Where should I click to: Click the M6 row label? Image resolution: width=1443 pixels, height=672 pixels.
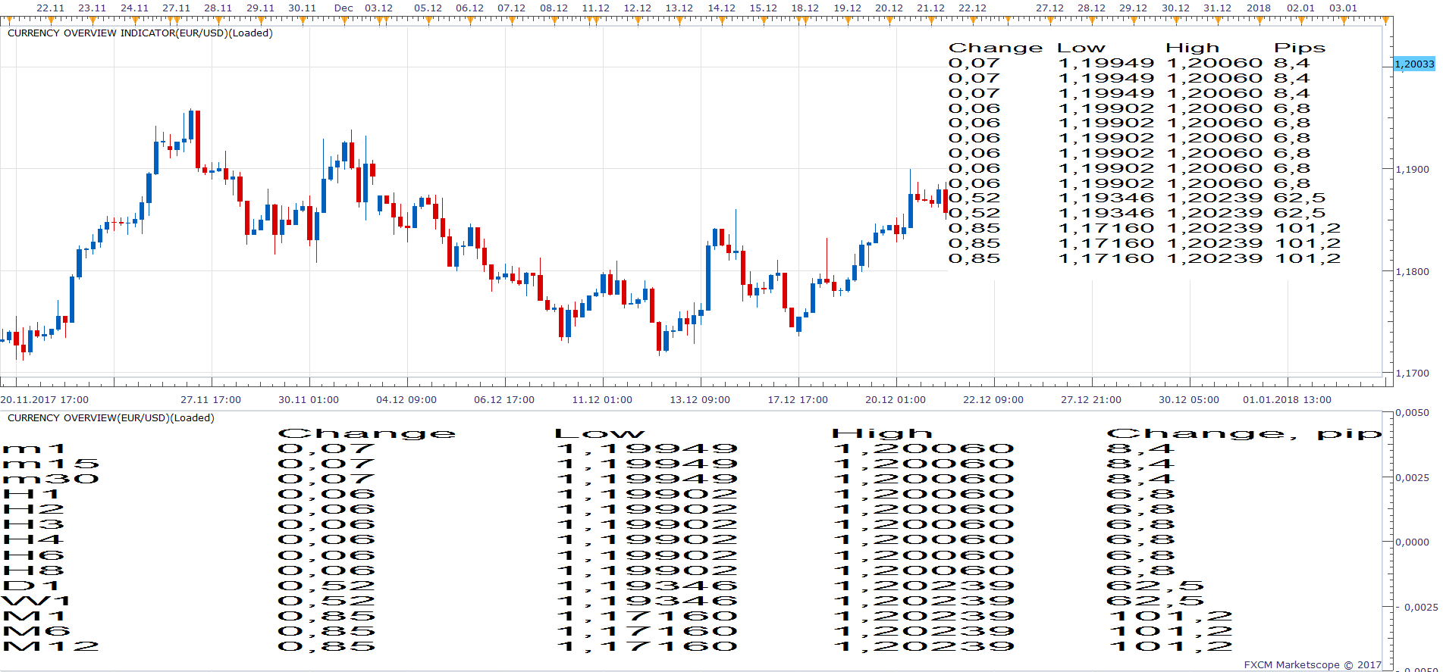[x=37, y=631]
